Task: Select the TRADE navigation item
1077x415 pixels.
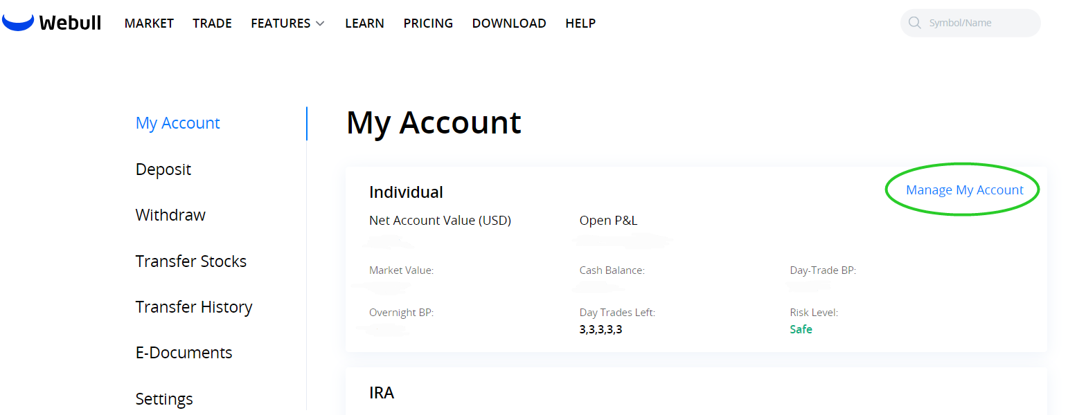Action: 212,23
